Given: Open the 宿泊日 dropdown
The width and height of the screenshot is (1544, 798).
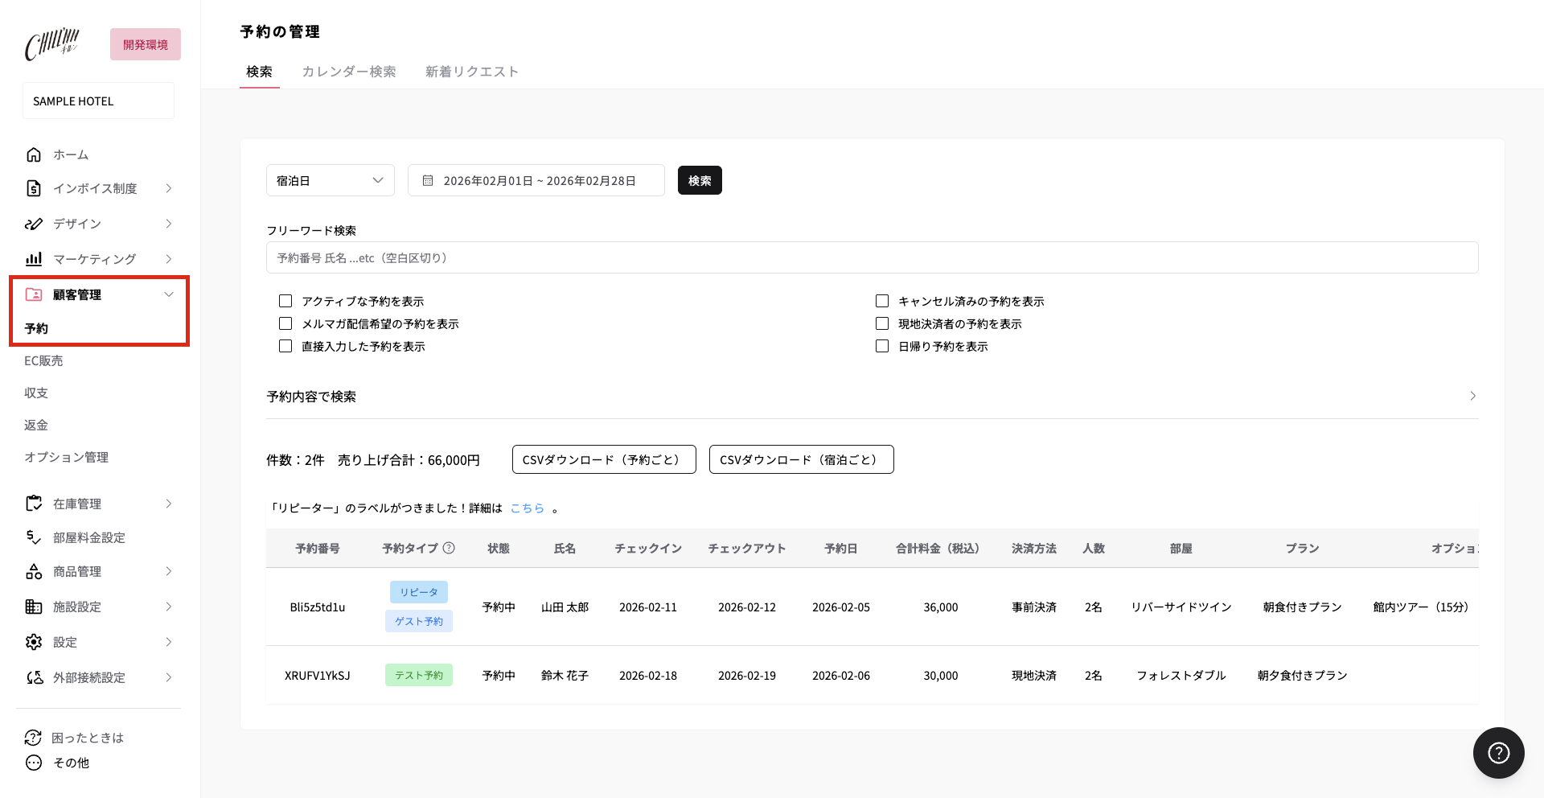Looking at the screenshot, I should [x=330, y=180].
